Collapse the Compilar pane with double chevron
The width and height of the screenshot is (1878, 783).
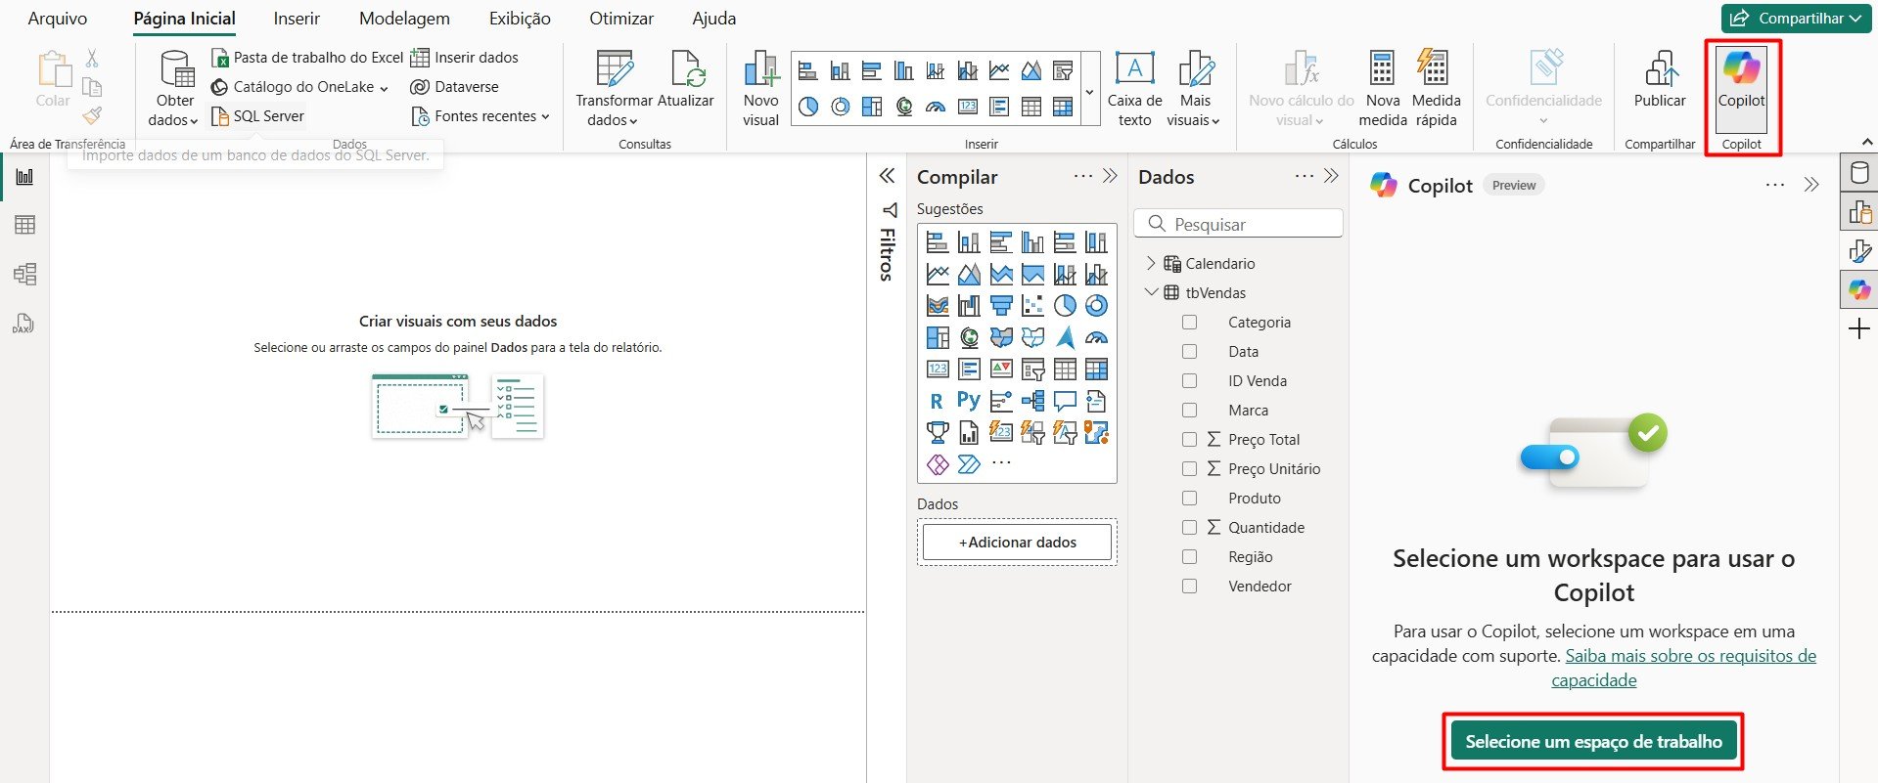point(1110,176)
